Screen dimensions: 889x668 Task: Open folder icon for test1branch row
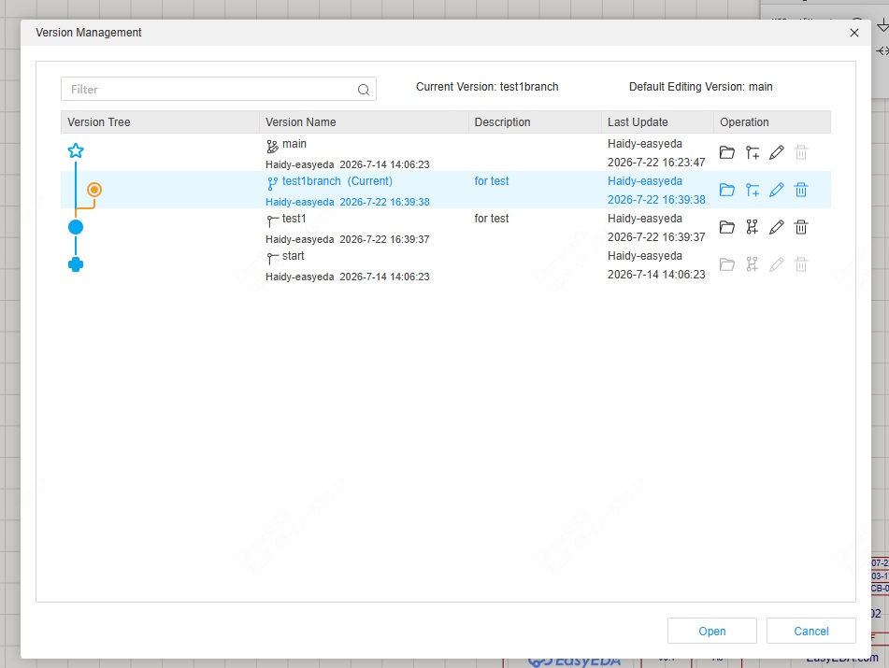pyautogui.click(x=727, y=190)
